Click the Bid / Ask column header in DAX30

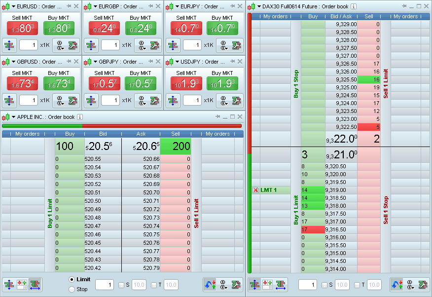(x=341, y=16)
